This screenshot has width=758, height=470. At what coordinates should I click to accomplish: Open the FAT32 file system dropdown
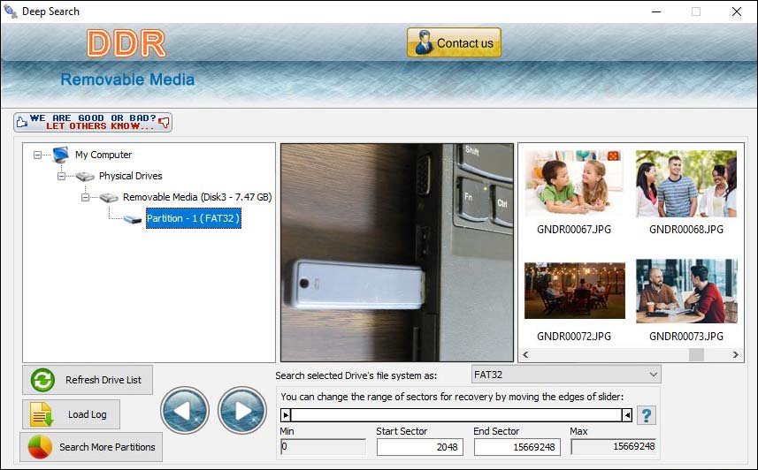click(x=566, y=375)
